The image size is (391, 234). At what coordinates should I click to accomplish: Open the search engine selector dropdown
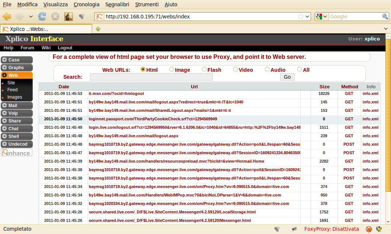click(x=321, y=17)
